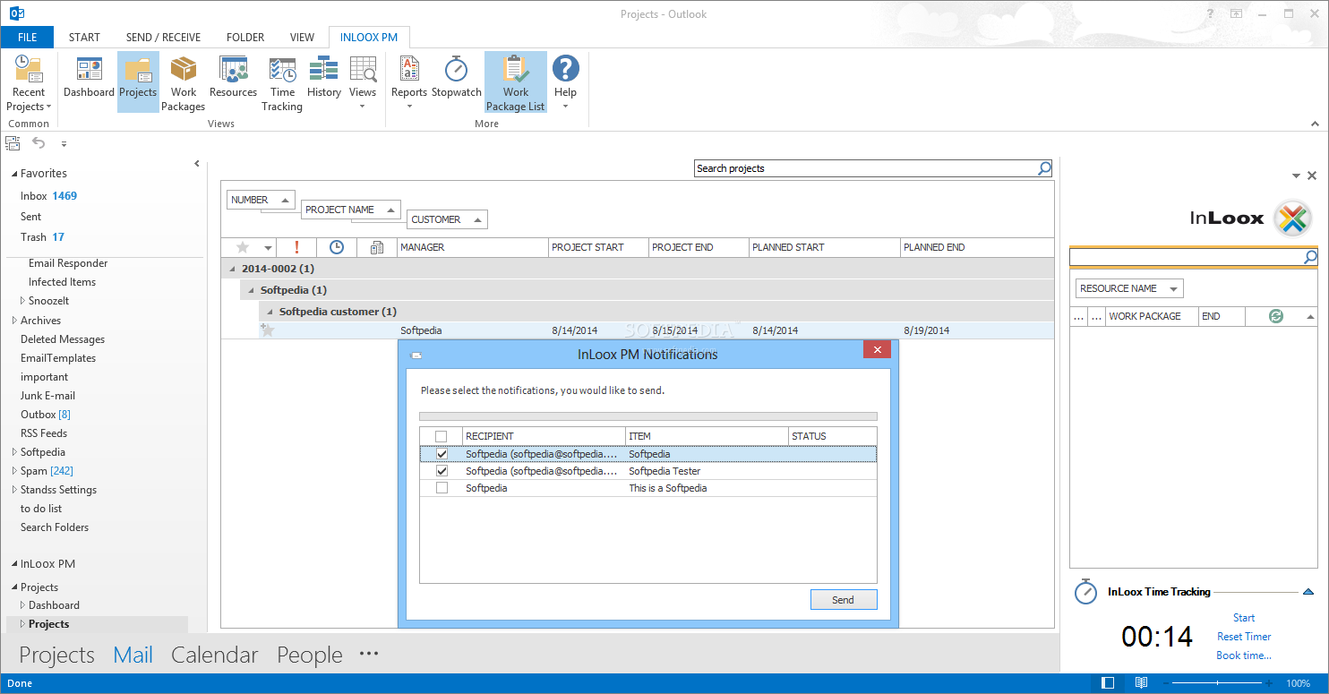Open the Inbox folder in Favorites

coord(48,196)
